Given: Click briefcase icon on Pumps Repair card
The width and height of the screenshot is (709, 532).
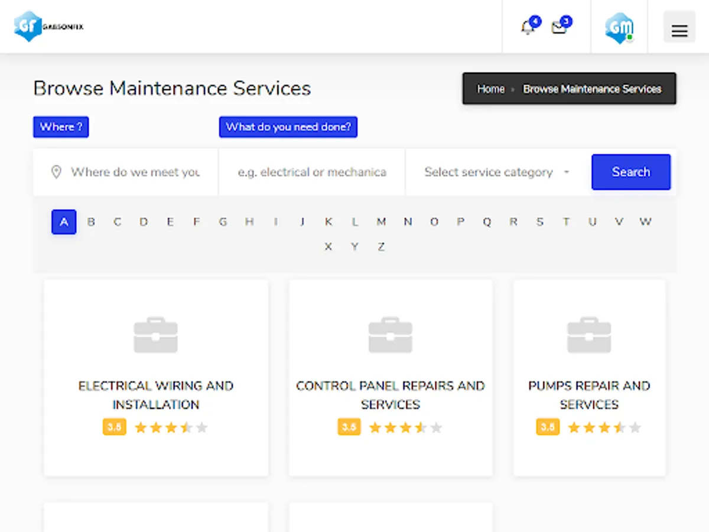Looking at the screenshot, I should (x=589, y=335).
